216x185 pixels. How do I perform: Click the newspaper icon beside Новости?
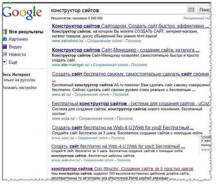pos(5,54)
